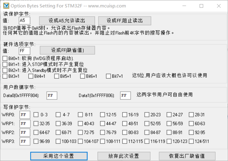The width and height of the screenshot is (228, 161).
Task: Check the 84-87 pages checkbox
Action: (147, 132)
